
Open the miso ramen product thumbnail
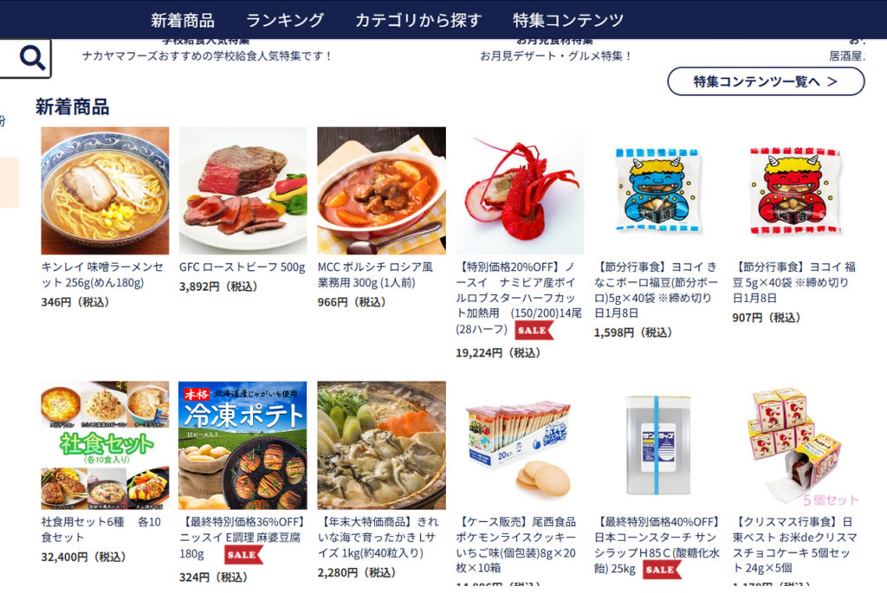105,190
